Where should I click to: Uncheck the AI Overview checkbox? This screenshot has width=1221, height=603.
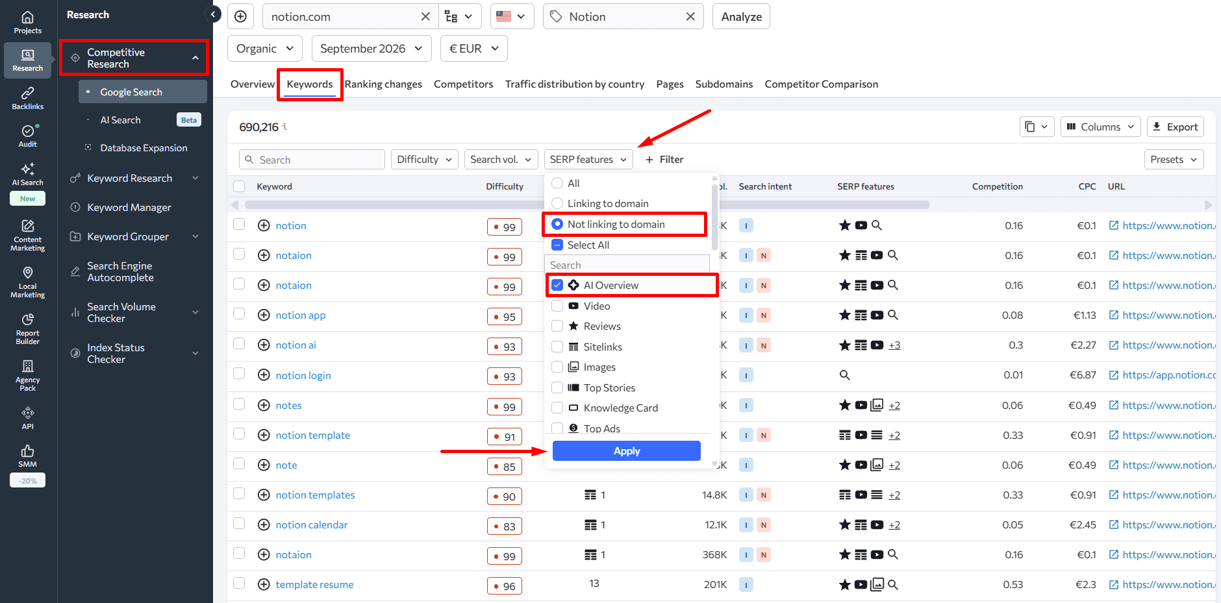coord(557,285)
